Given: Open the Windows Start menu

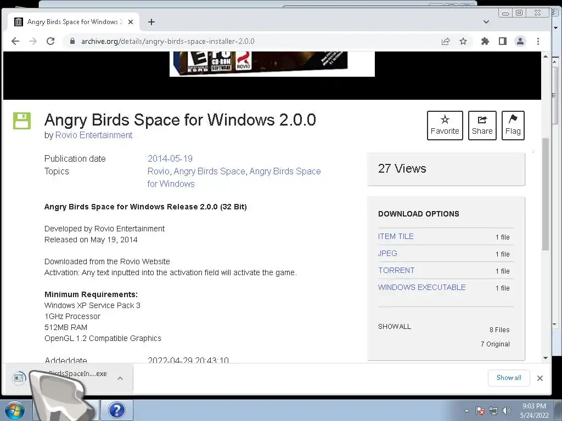Looking at the screenshot, I should (14, 410).
